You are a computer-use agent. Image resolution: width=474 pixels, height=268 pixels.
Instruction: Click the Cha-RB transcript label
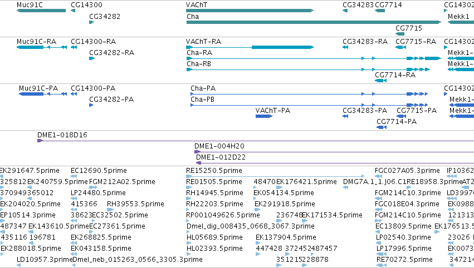199,64
